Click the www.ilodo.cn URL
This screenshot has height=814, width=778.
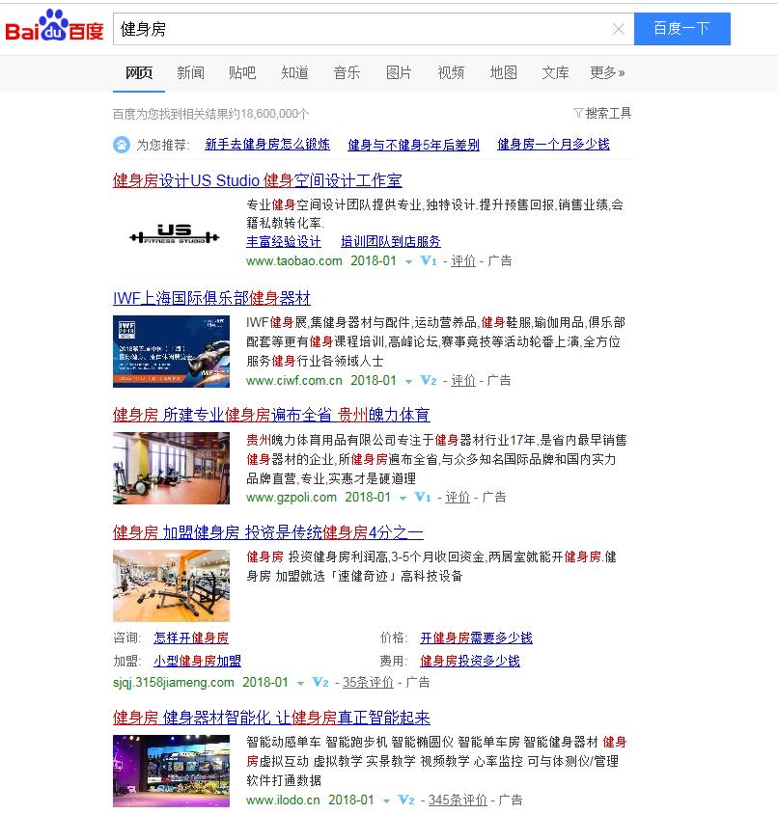click(283, 800)
